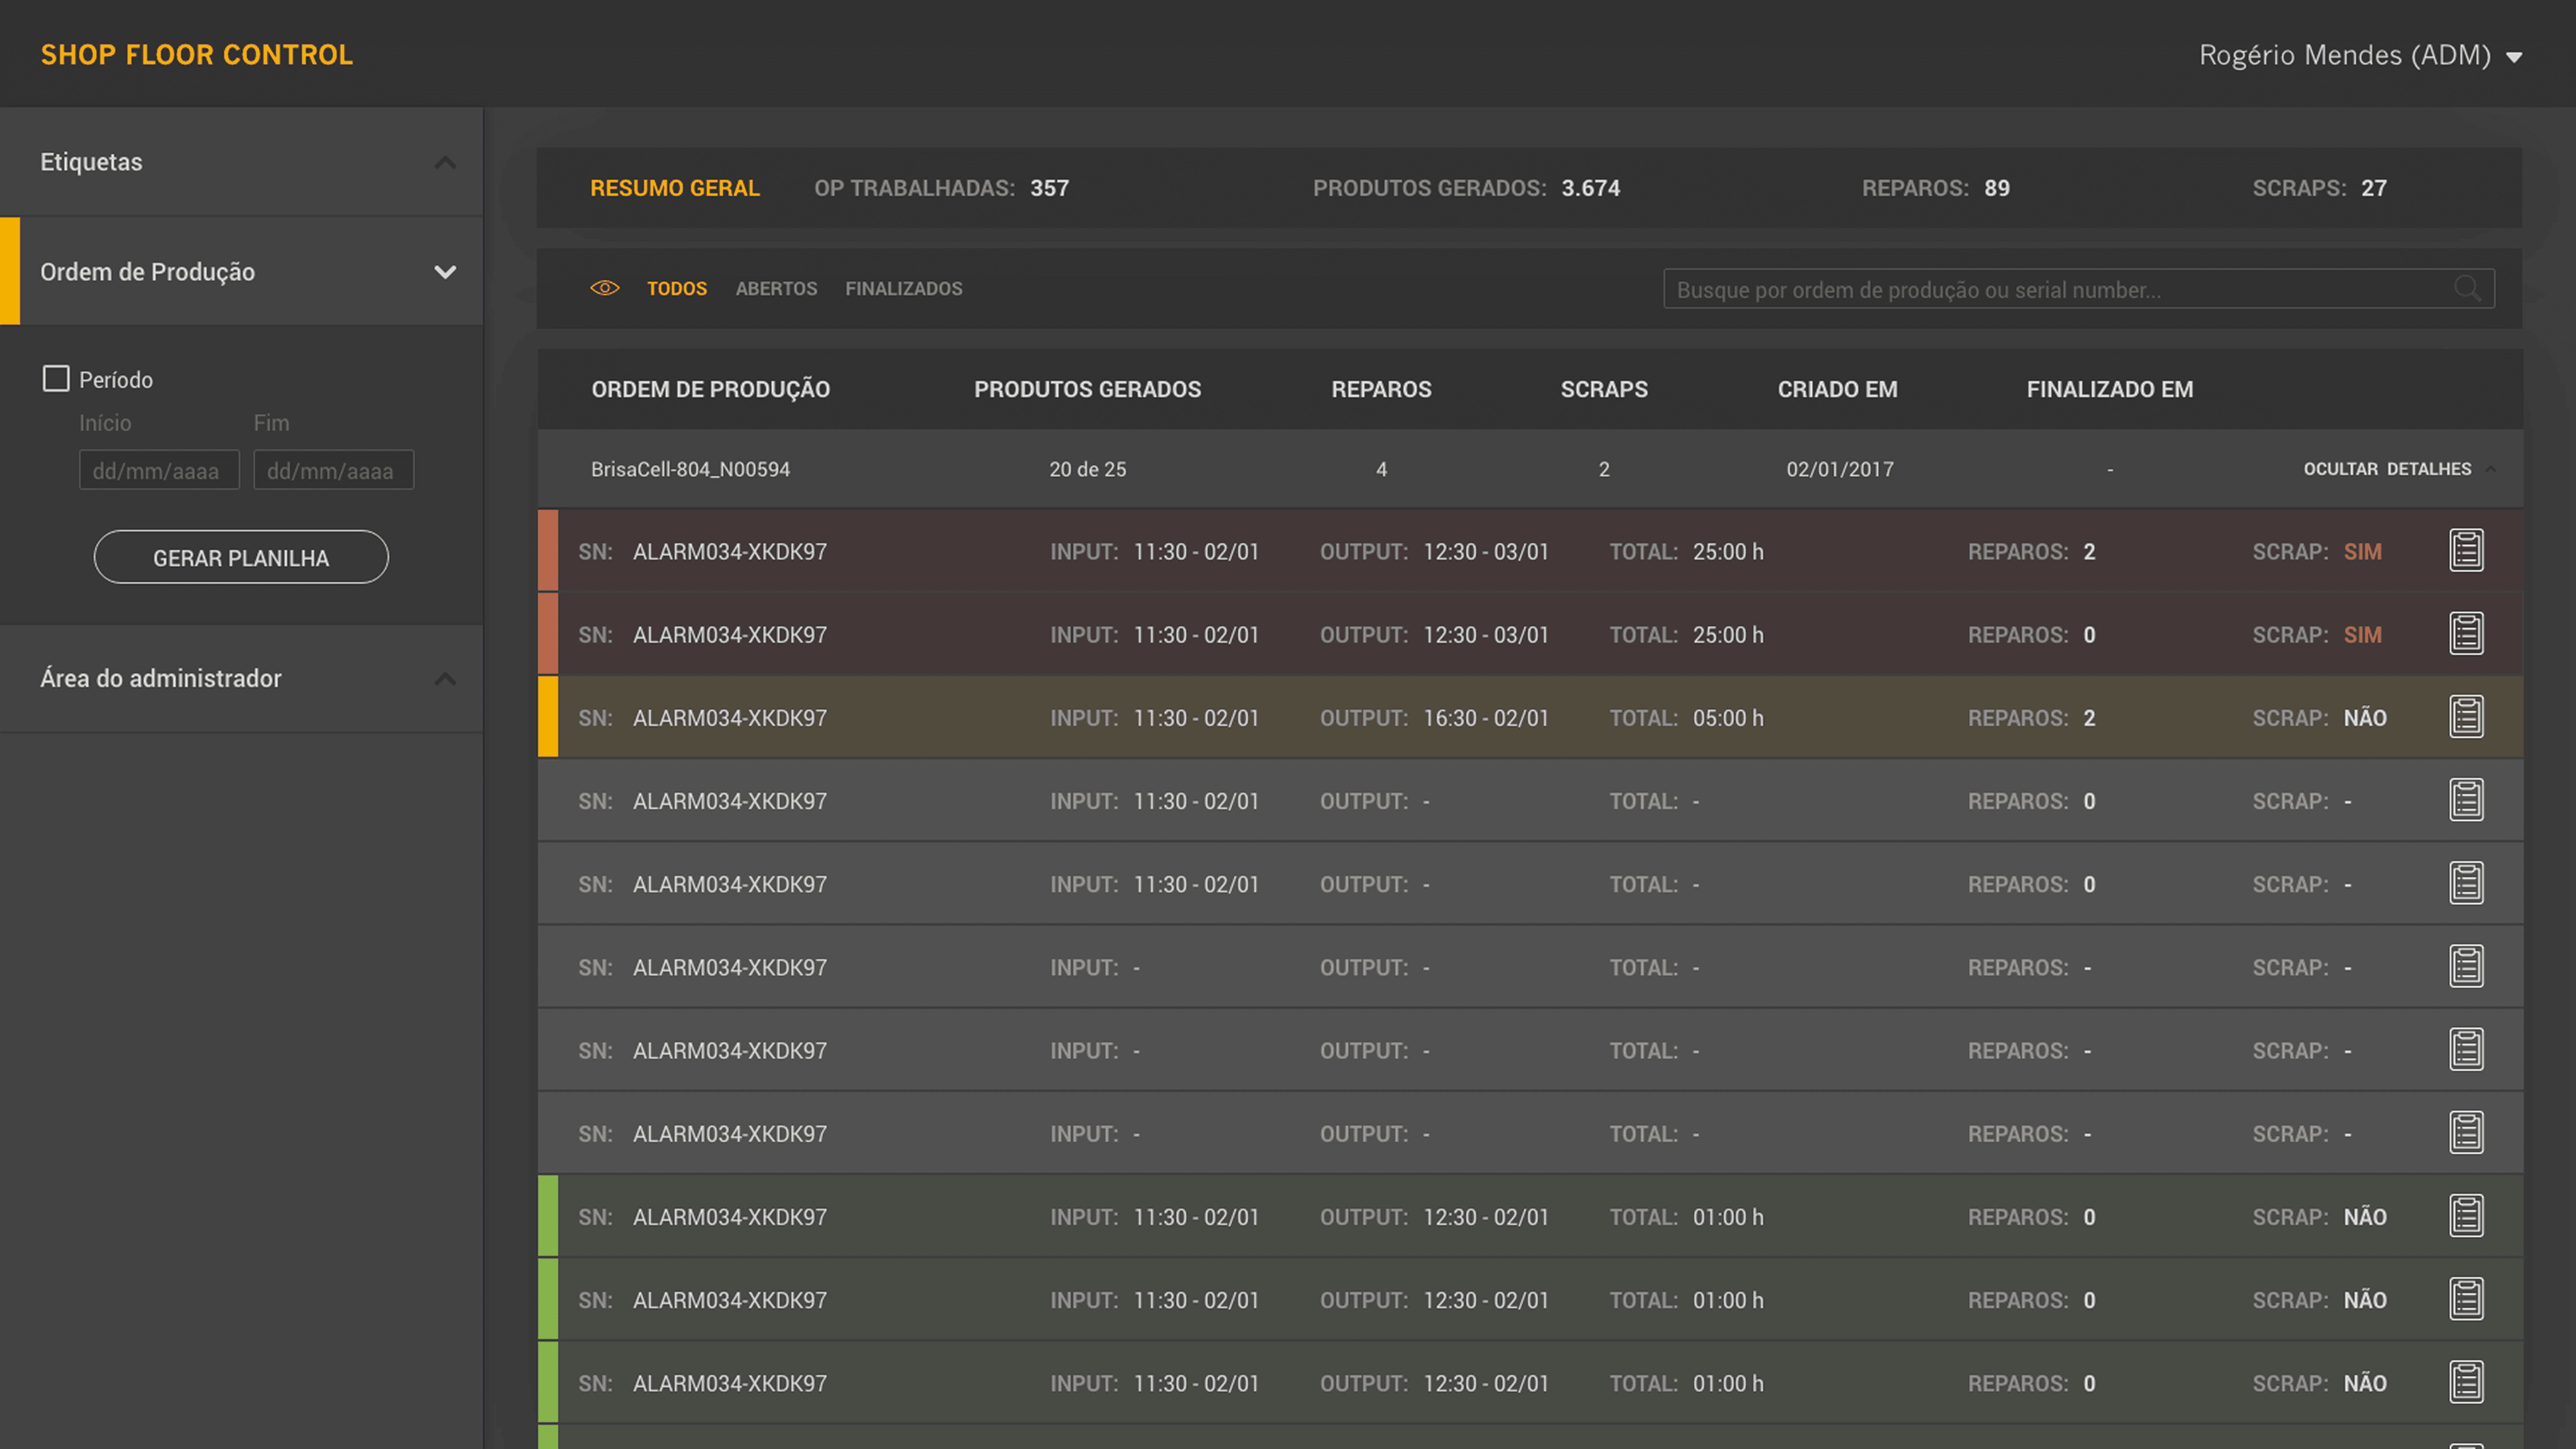This screenshot has width=2576, height=1449.
Task: Open clipboard icon of last row with no input
Action: click(x=2466, y=1133)
